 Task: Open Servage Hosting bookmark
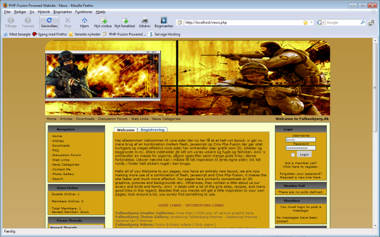point(165,34)
